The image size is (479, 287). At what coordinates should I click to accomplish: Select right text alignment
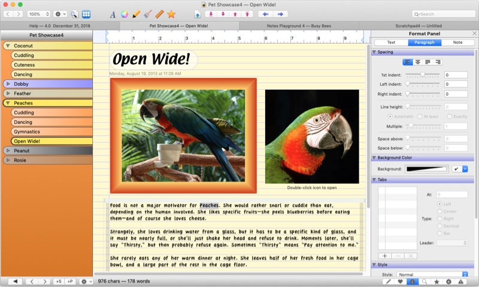438,62
